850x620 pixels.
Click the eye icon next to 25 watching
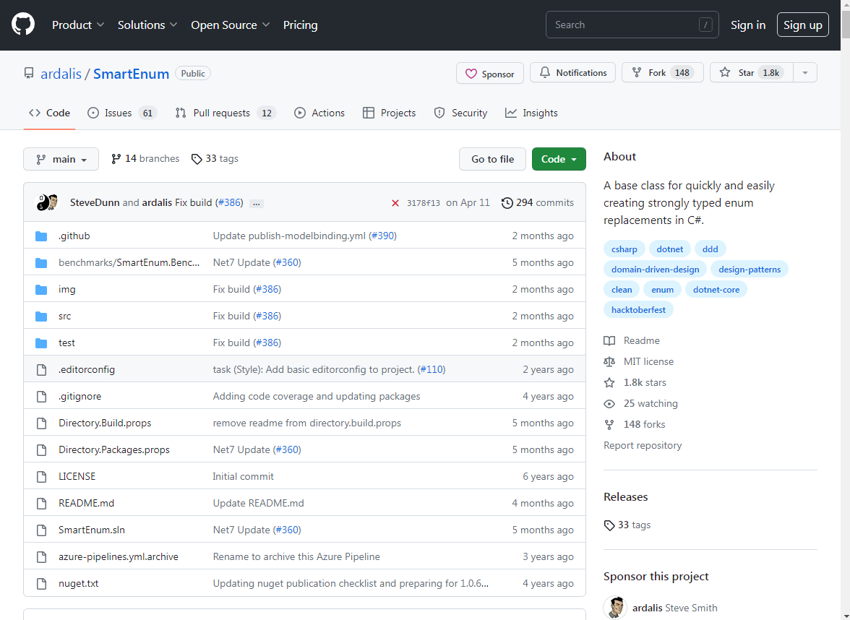(x=609, y=404)
